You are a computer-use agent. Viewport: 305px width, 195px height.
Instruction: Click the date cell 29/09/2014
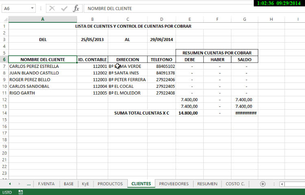pyautogui.click(x=161, y=40)
